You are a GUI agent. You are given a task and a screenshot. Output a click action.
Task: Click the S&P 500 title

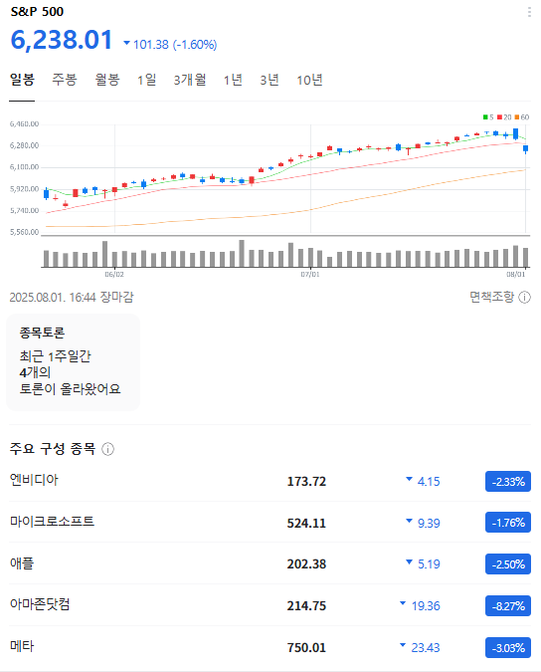(37, 12)
